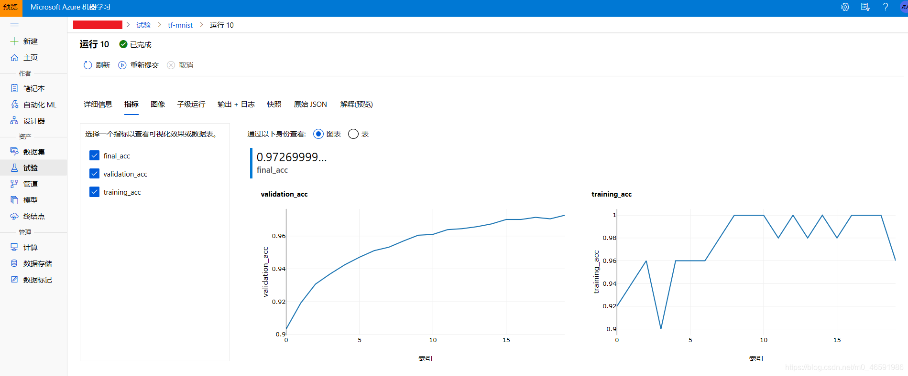Select the 试验 flask icon
The height and width of the screenshot is (376, 908).
coord(14,167)
